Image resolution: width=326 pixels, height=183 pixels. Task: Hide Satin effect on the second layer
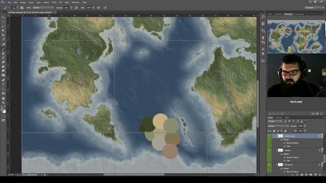[284, 161]
